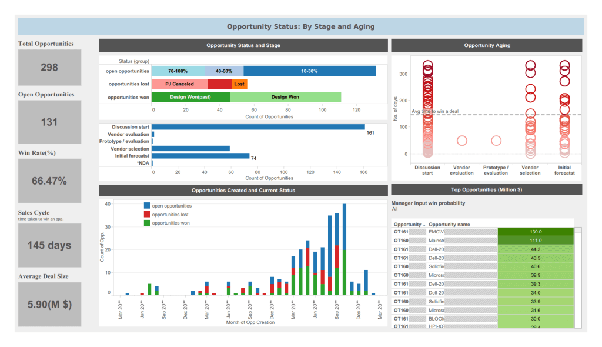Click the 34.0 value cell
Viewport: 602px width, 347px height.
click(x=536, y=293)
